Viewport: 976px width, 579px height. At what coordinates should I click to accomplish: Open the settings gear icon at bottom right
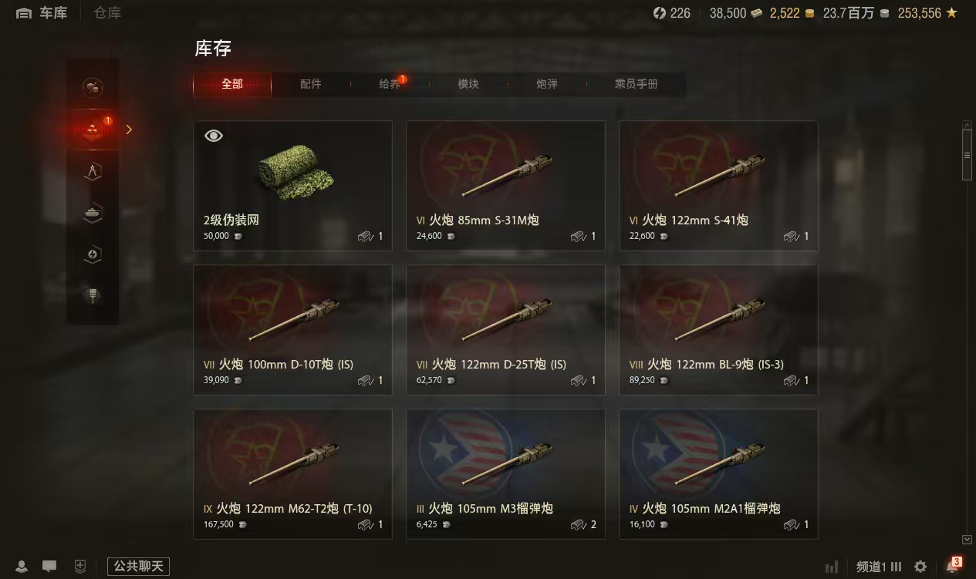[x=920, y=567]
